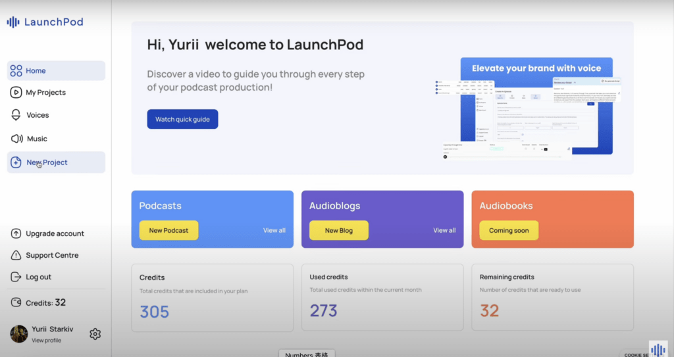Click Yurii Starkiv profile avatar
This screenshot has width=674, height=357.
coord(19,334)
